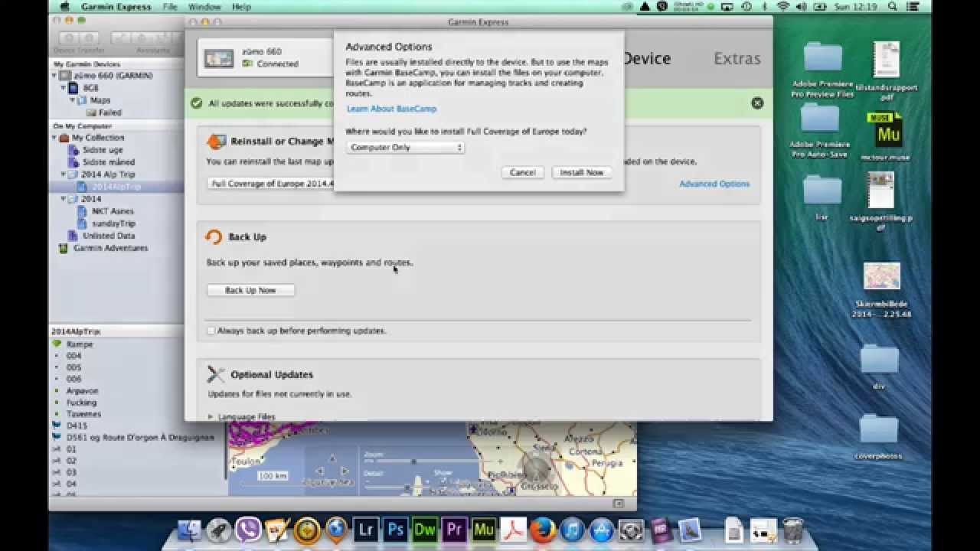This screenshot has width=980, height=551.
Task: Enable Always back up before performing updates
Action: [x=211, y=331]
